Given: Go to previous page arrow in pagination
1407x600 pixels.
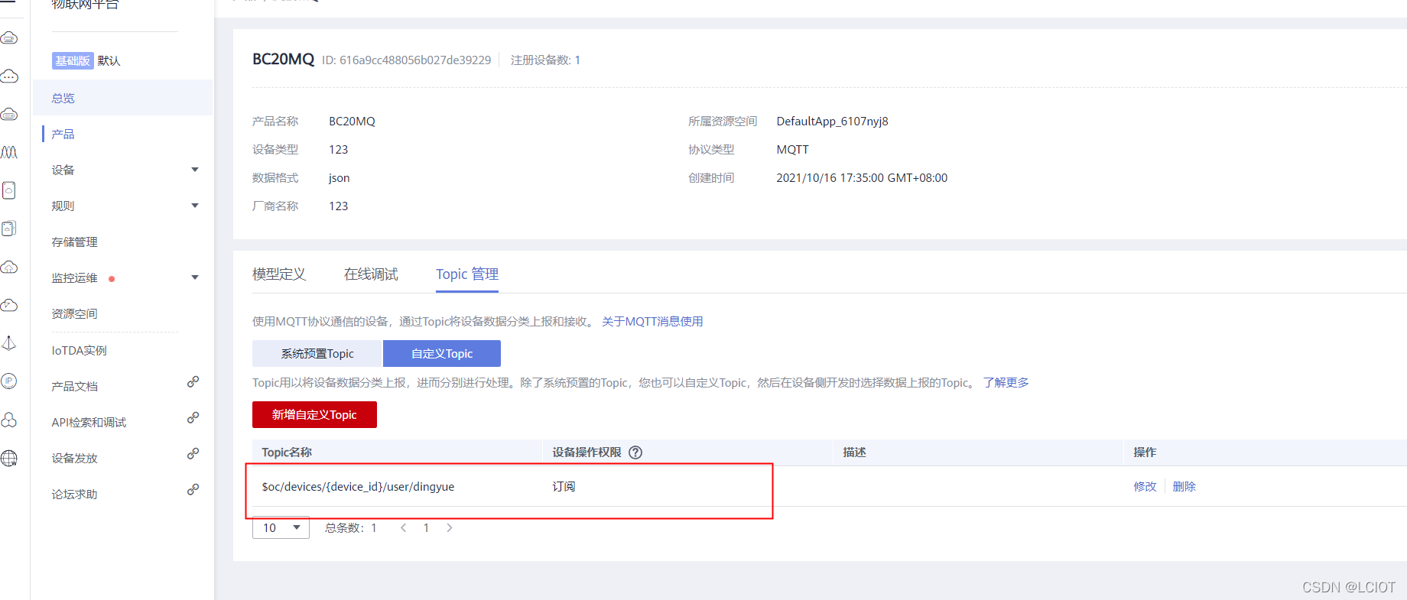Looking at the screenshot, I should click(404, 527).
